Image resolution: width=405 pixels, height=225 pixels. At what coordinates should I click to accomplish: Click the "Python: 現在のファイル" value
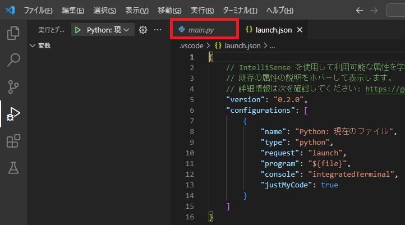tap(344, 132)
